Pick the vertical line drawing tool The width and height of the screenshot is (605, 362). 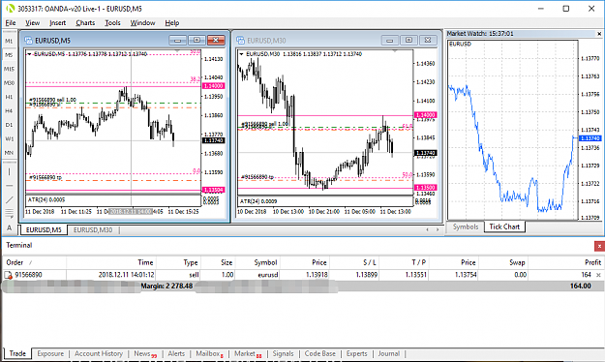pyautogui.click(x=9, y=171)
